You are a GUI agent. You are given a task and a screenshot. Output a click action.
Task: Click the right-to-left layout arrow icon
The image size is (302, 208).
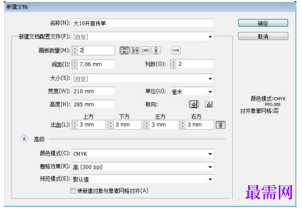point(176,50)
